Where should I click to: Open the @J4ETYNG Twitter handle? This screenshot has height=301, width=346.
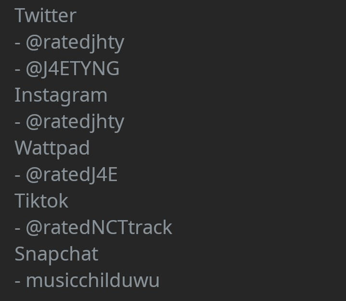pyautogui.click(x=73, y=69)
